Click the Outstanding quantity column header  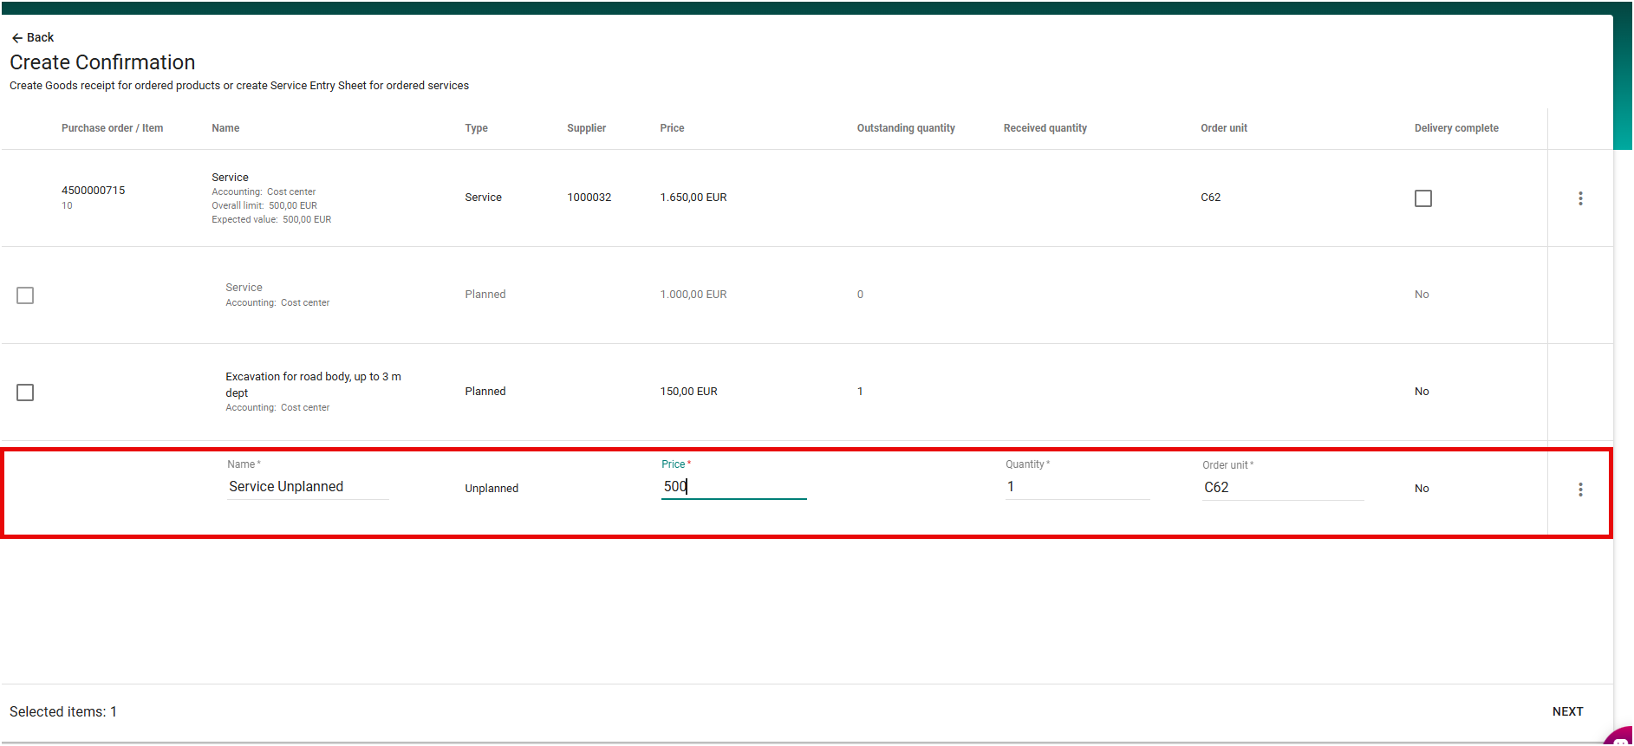point(905,128)
